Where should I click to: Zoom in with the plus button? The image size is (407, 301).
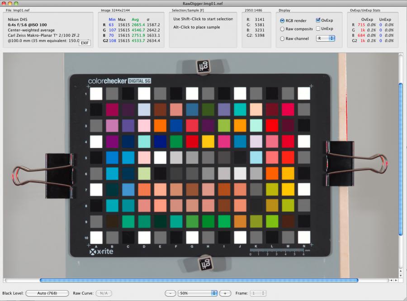coord(225,293)
